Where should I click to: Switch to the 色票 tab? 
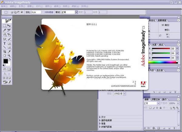point(154,45)
